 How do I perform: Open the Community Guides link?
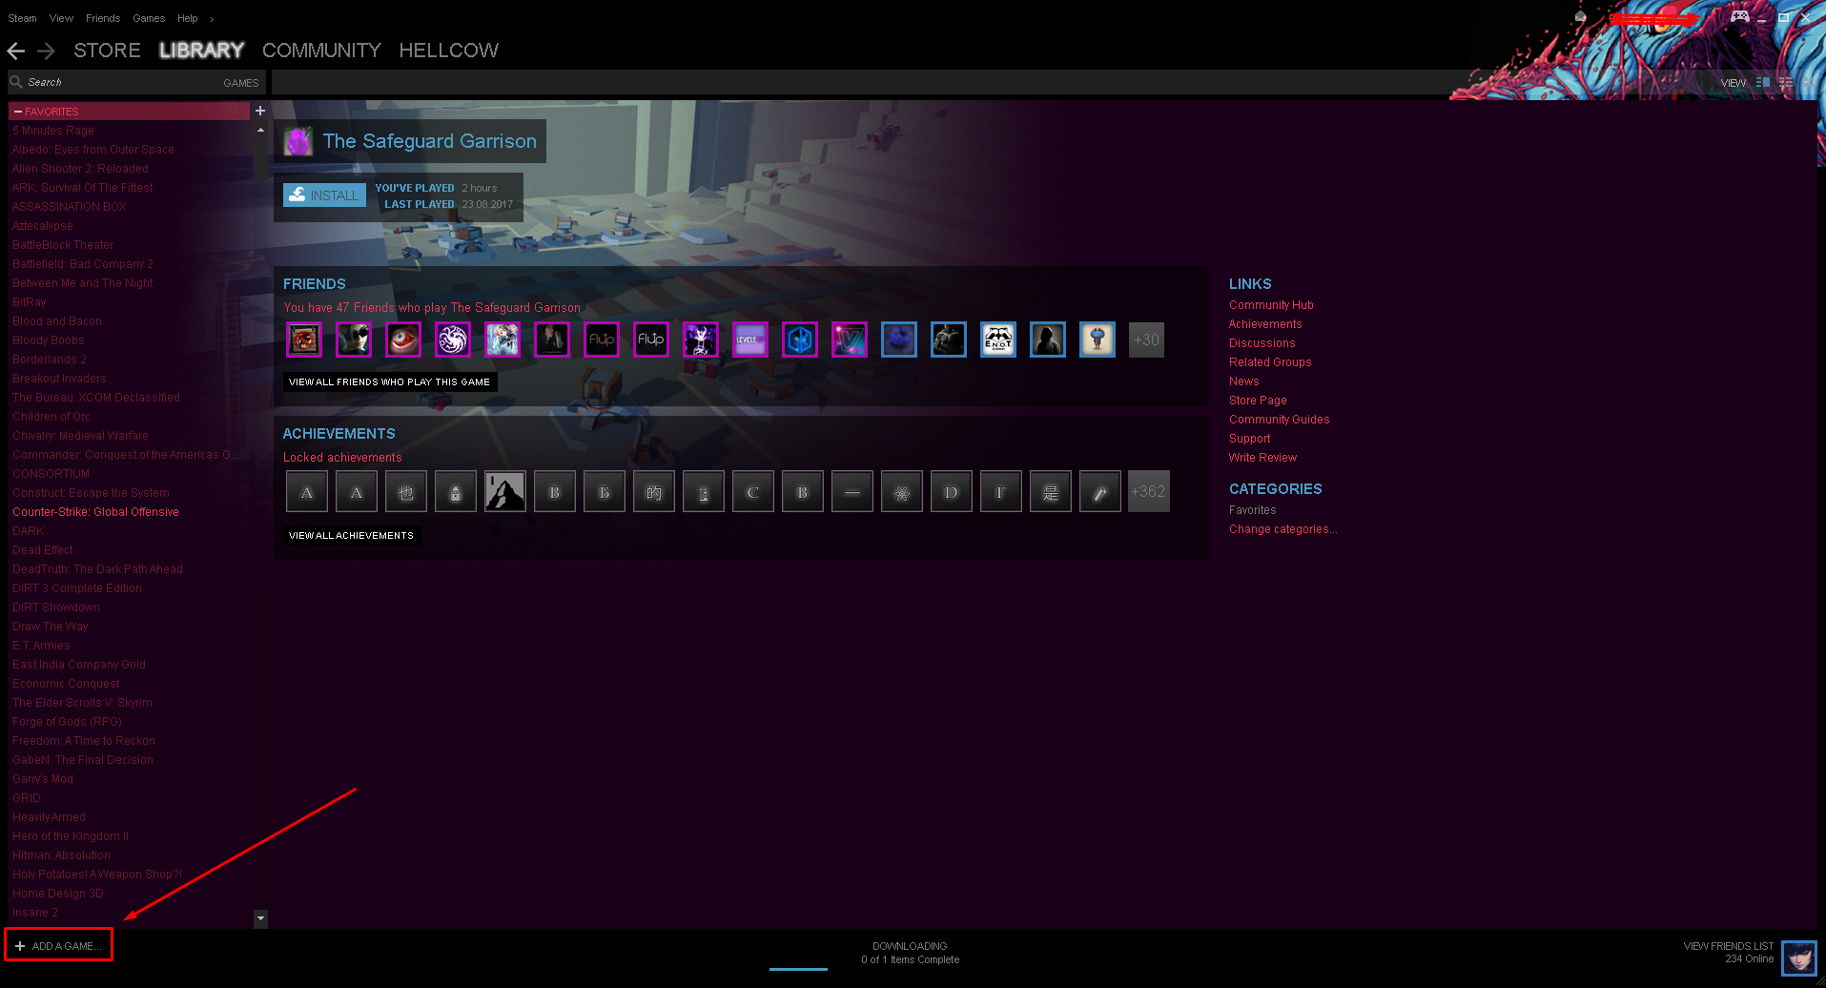(x=1279, y=420)
